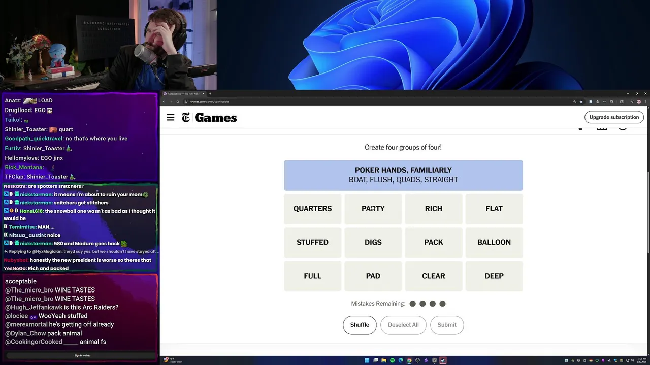Image resolution: width=650 pixels, height=365 pixels.
Task: Click the Sign in to chat button
Action: point(82,355)
